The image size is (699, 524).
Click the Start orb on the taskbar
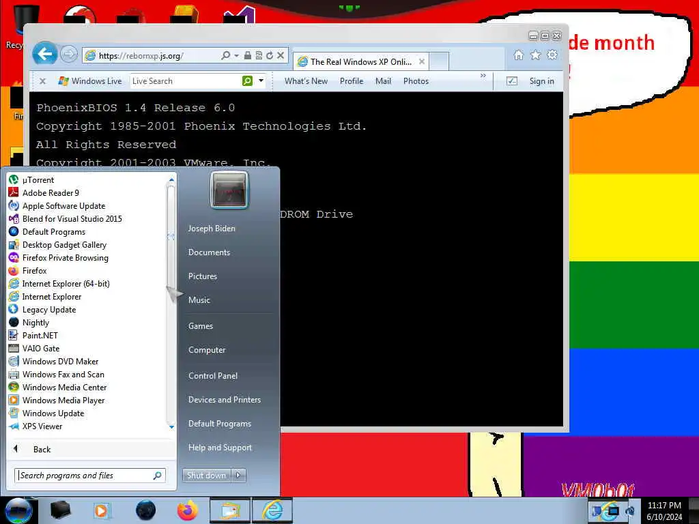pos(18,510)
